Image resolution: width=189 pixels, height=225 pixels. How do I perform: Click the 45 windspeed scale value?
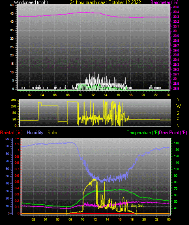(12, 14)
